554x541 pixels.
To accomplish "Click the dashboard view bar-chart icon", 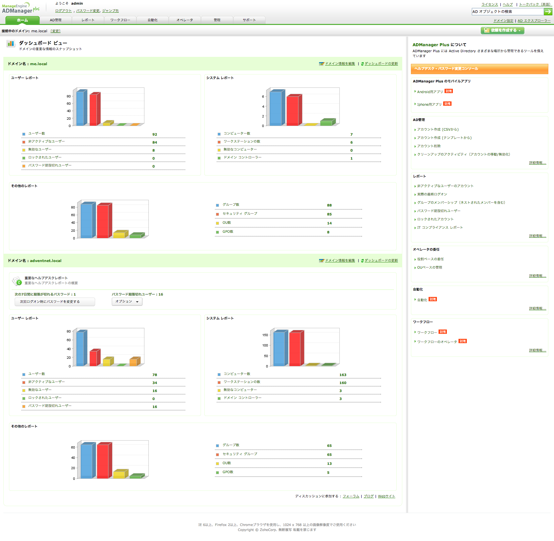I will (x=11, y=44).
